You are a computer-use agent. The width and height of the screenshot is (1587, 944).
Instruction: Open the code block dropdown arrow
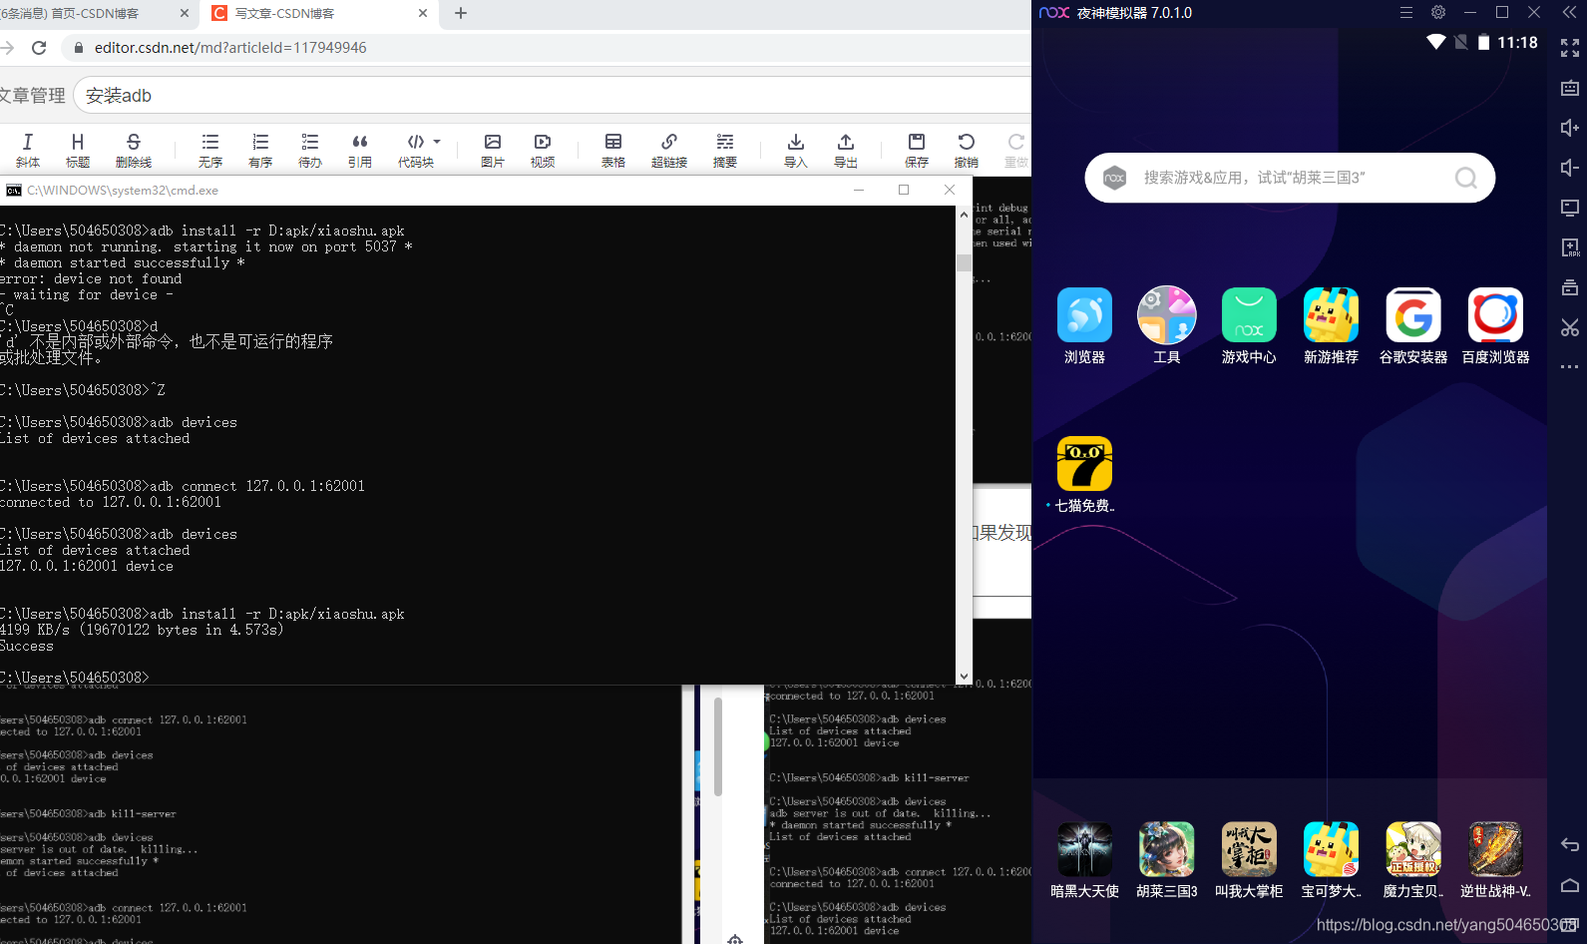[437, 142]
